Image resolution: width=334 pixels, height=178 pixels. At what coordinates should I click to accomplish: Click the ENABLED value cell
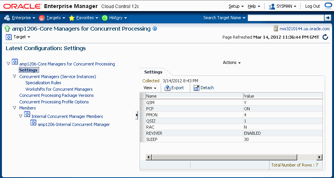point(283,133)
